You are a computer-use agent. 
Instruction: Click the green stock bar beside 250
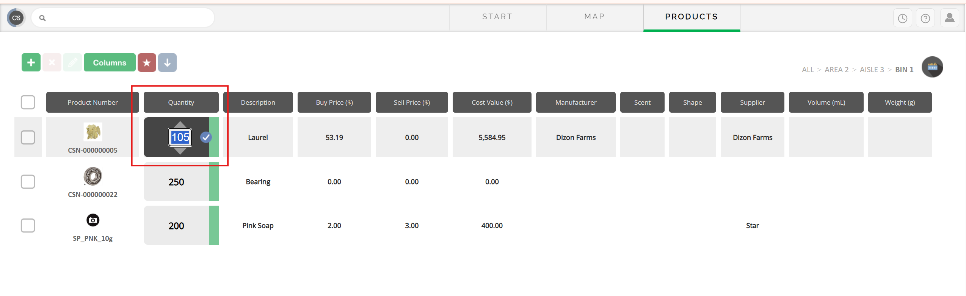coord(214,182)
